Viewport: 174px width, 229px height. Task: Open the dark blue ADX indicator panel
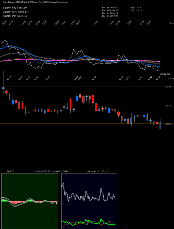[89, 201]
